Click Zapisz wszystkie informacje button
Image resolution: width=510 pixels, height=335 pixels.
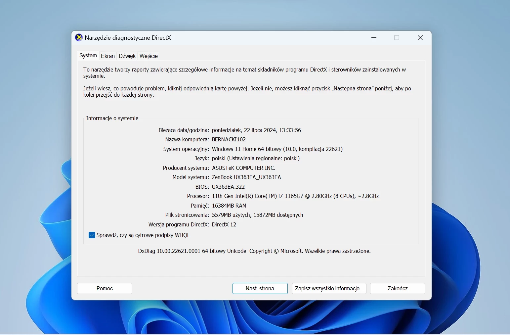(x=329, y=288)
